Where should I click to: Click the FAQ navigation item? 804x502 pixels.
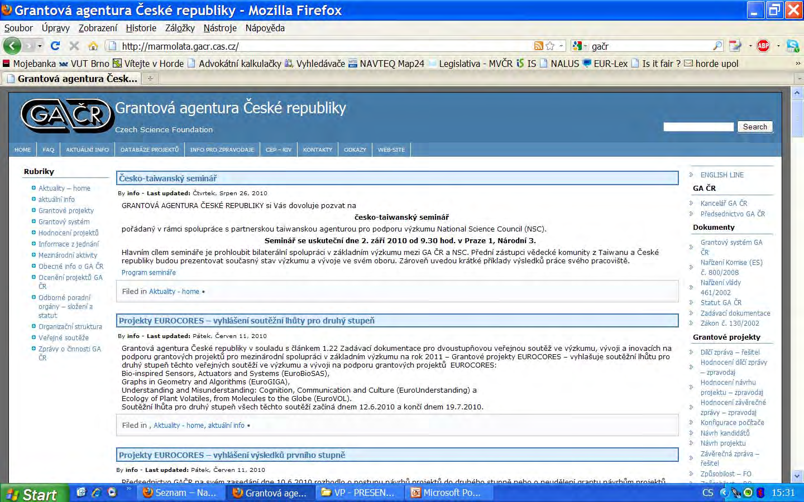49,149
